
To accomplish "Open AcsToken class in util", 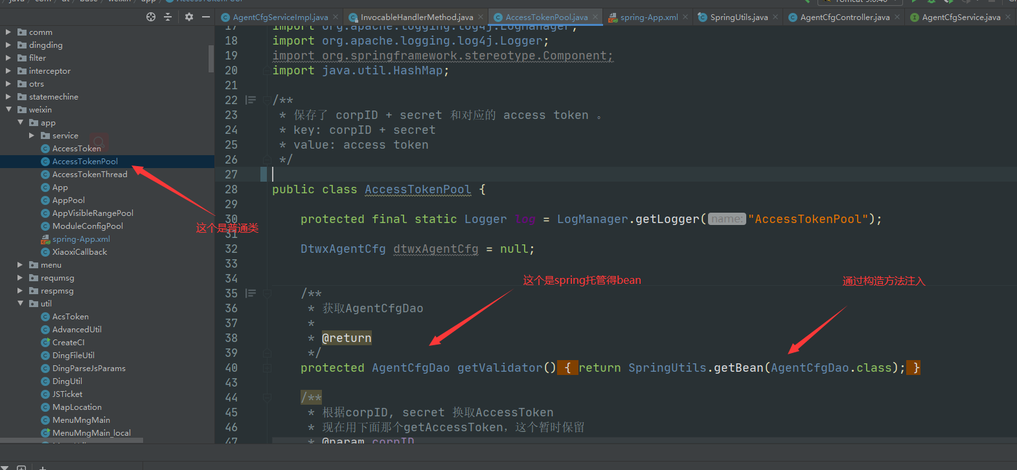I will click(70, 316).
